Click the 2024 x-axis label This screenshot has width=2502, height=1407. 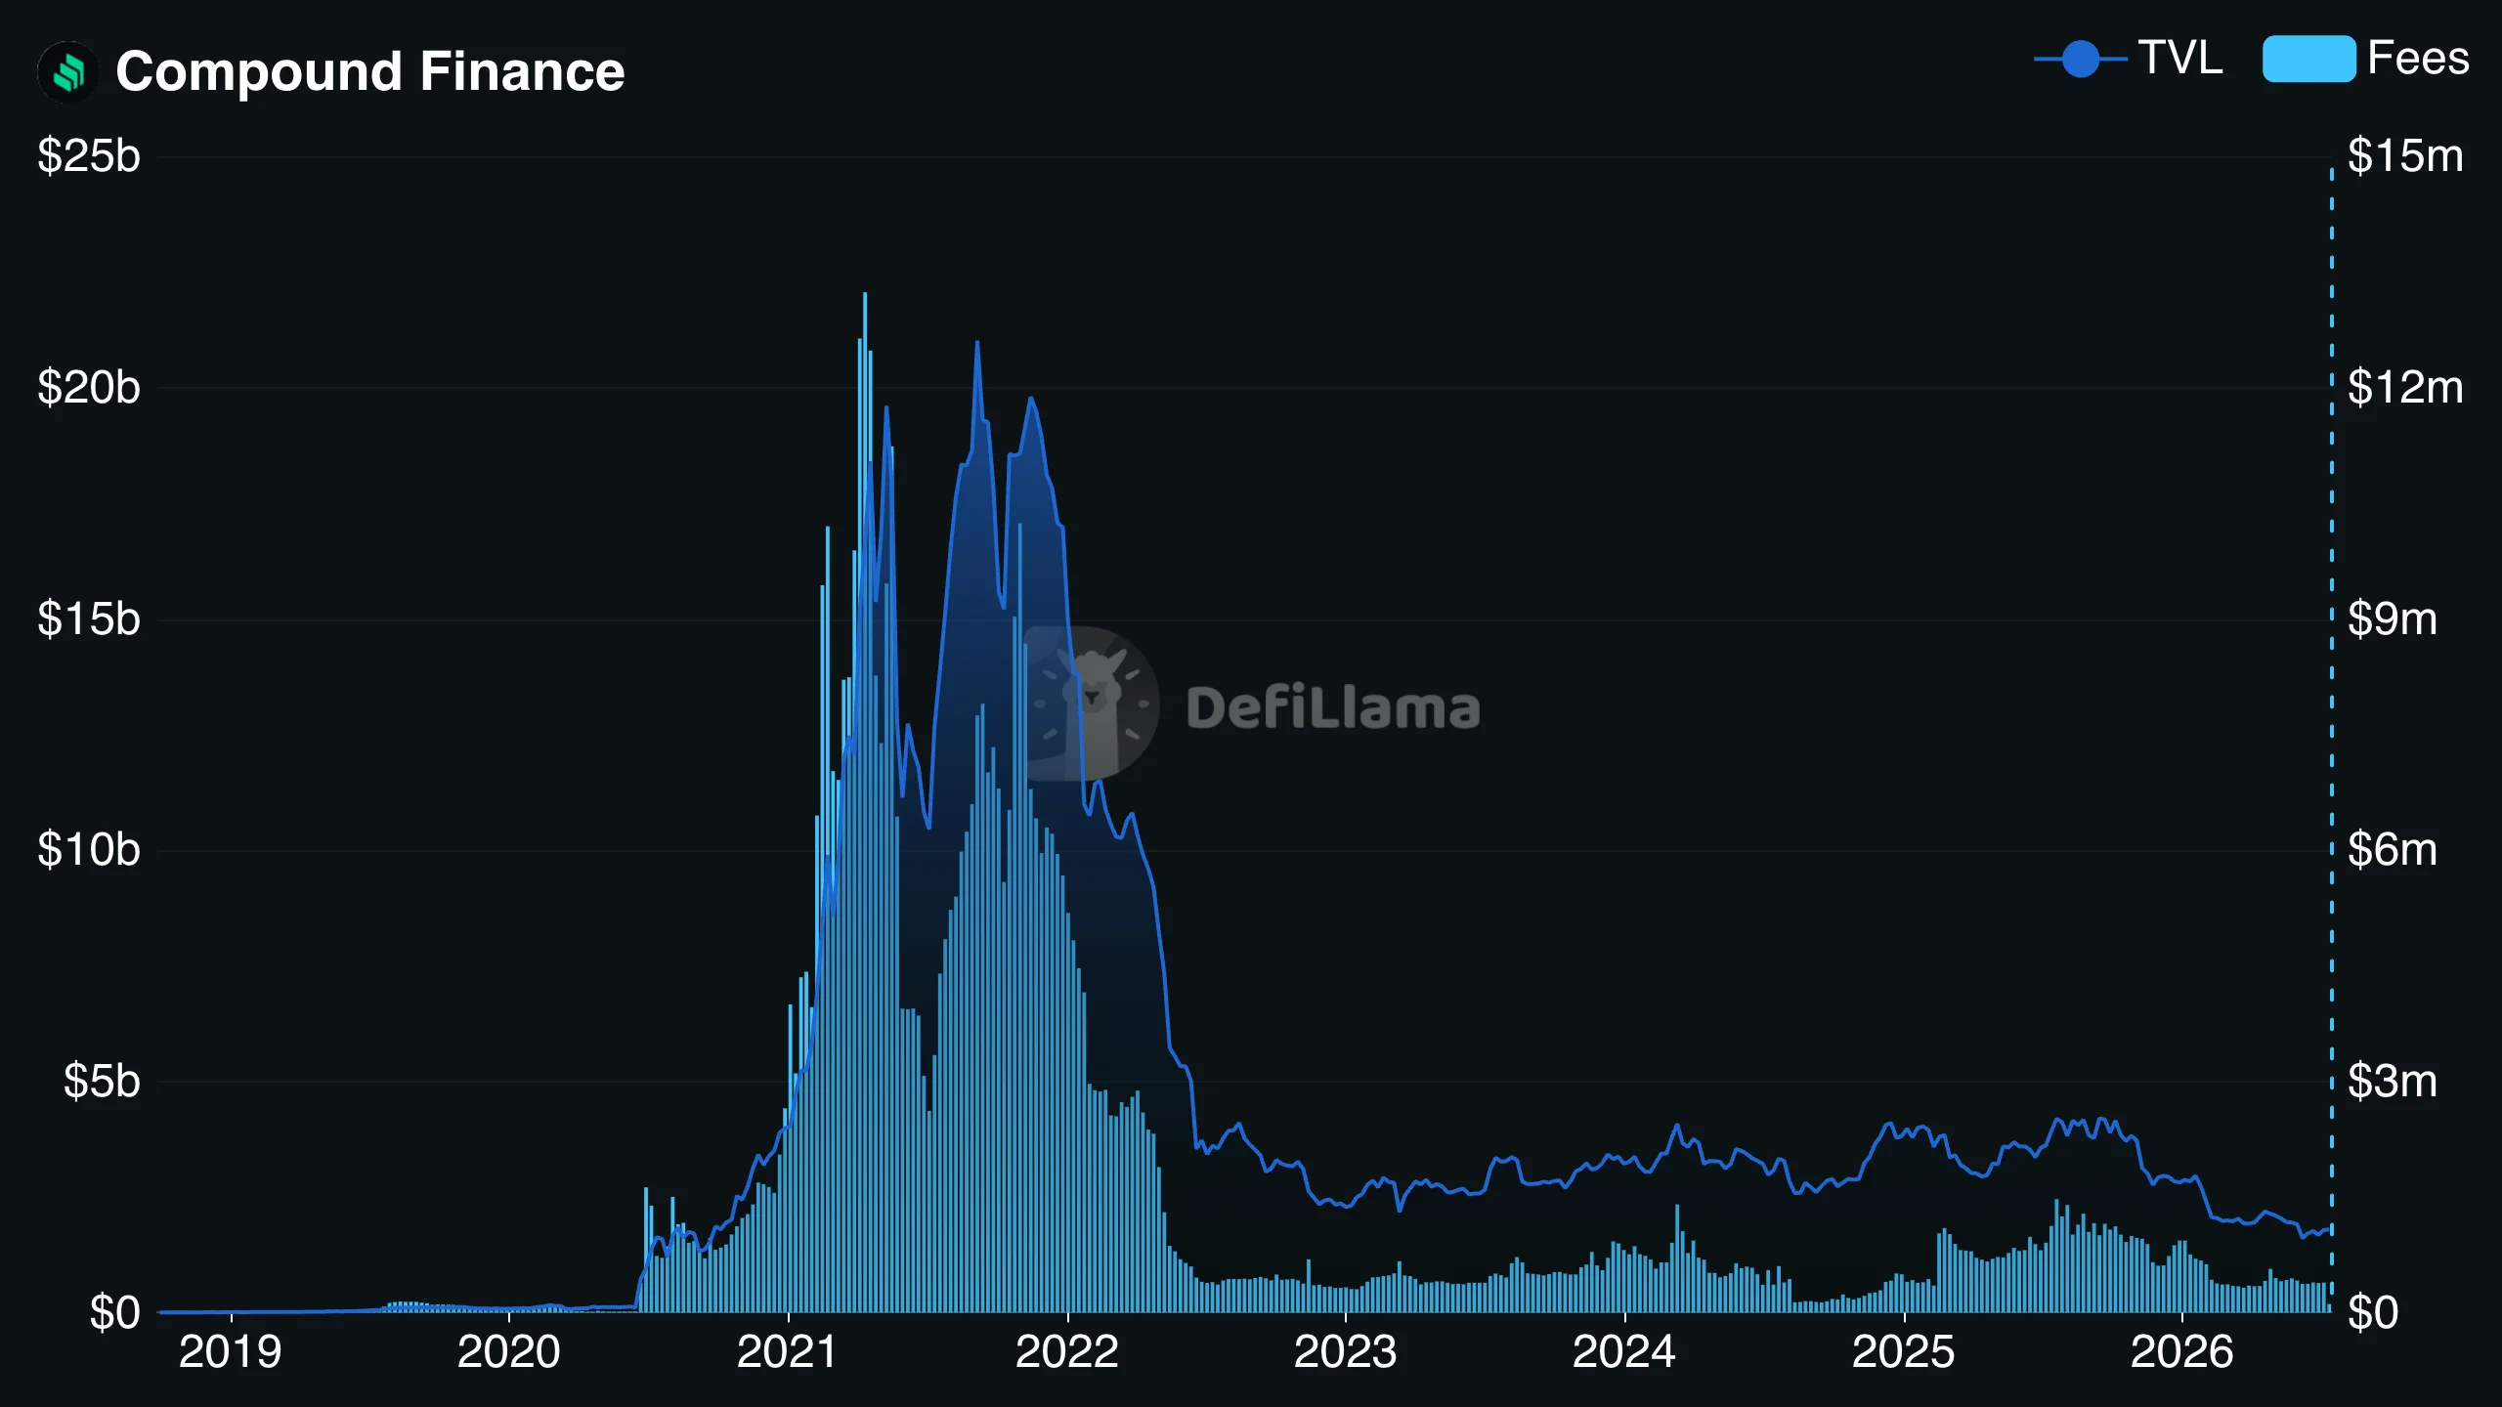pos(1623,1352)
